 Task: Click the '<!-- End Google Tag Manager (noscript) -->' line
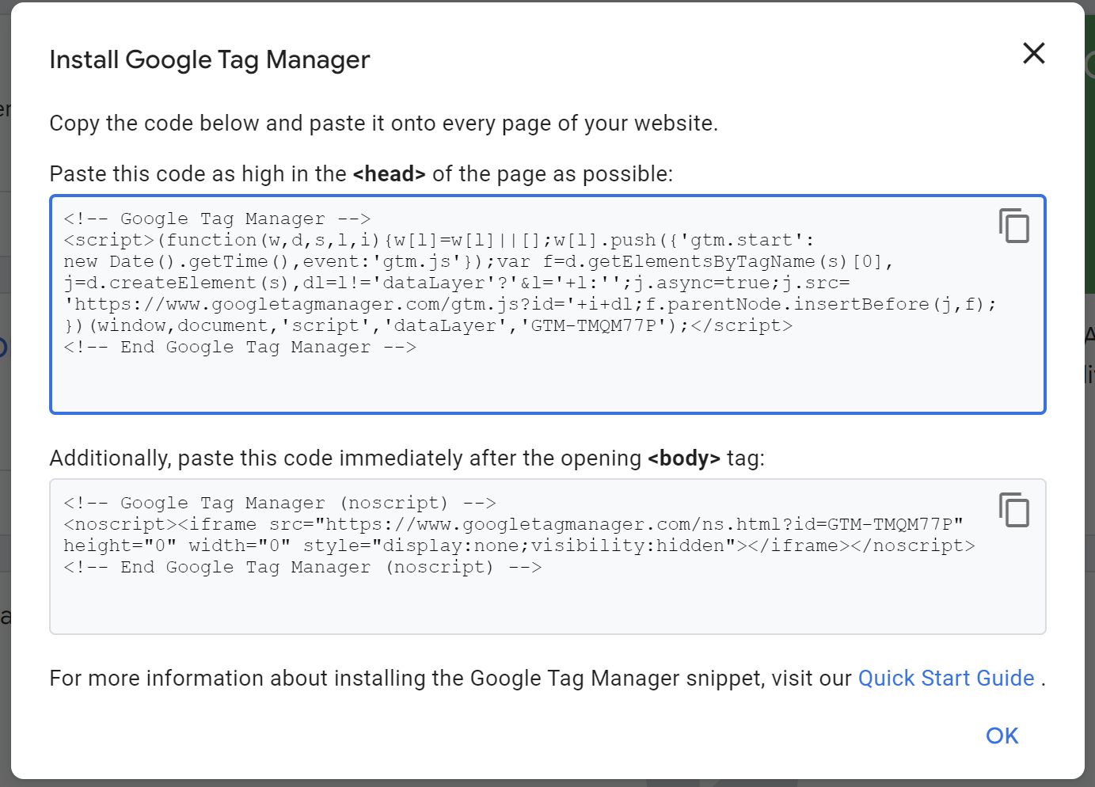(302, 567)
